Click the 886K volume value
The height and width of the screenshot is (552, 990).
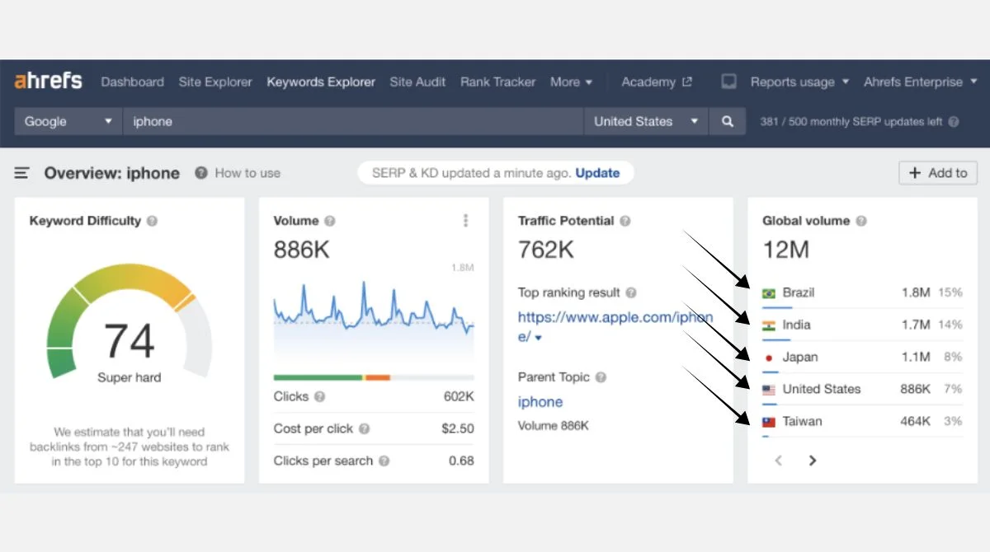pos(301,250)
